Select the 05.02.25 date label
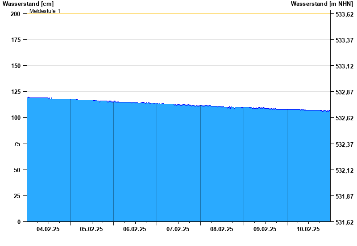 click(91, 229)
